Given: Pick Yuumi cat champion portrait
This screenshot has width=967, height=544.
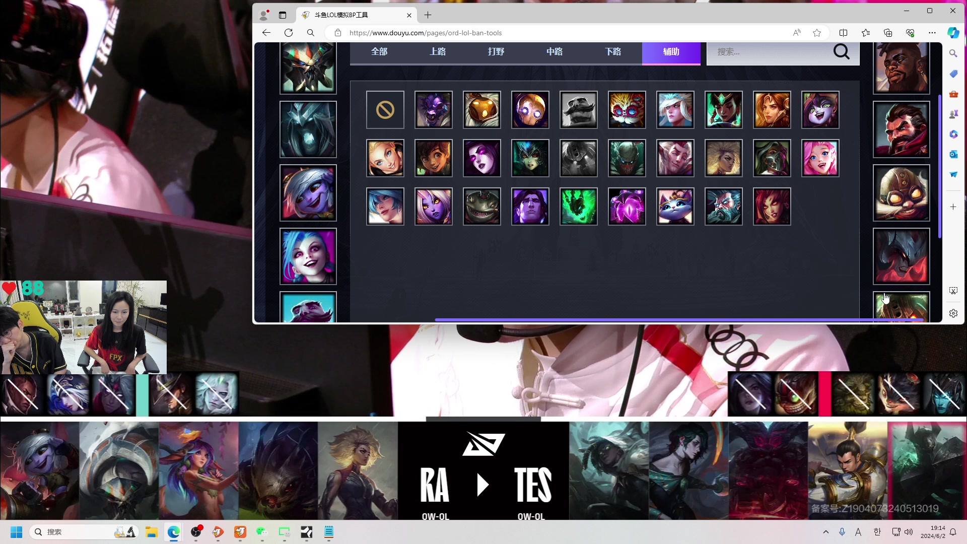Looking at the screenshot, I should 675,207.
